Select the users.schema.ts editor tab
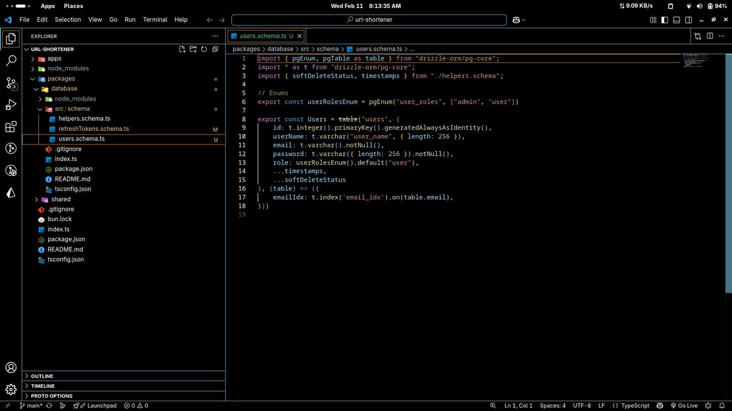The image size is (732, 411). [265, 36]
